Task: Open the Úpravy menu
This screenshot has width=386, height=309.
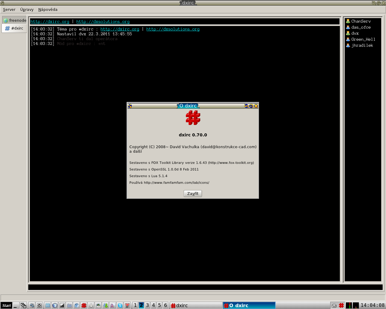Action: click(x=27, y=10)
